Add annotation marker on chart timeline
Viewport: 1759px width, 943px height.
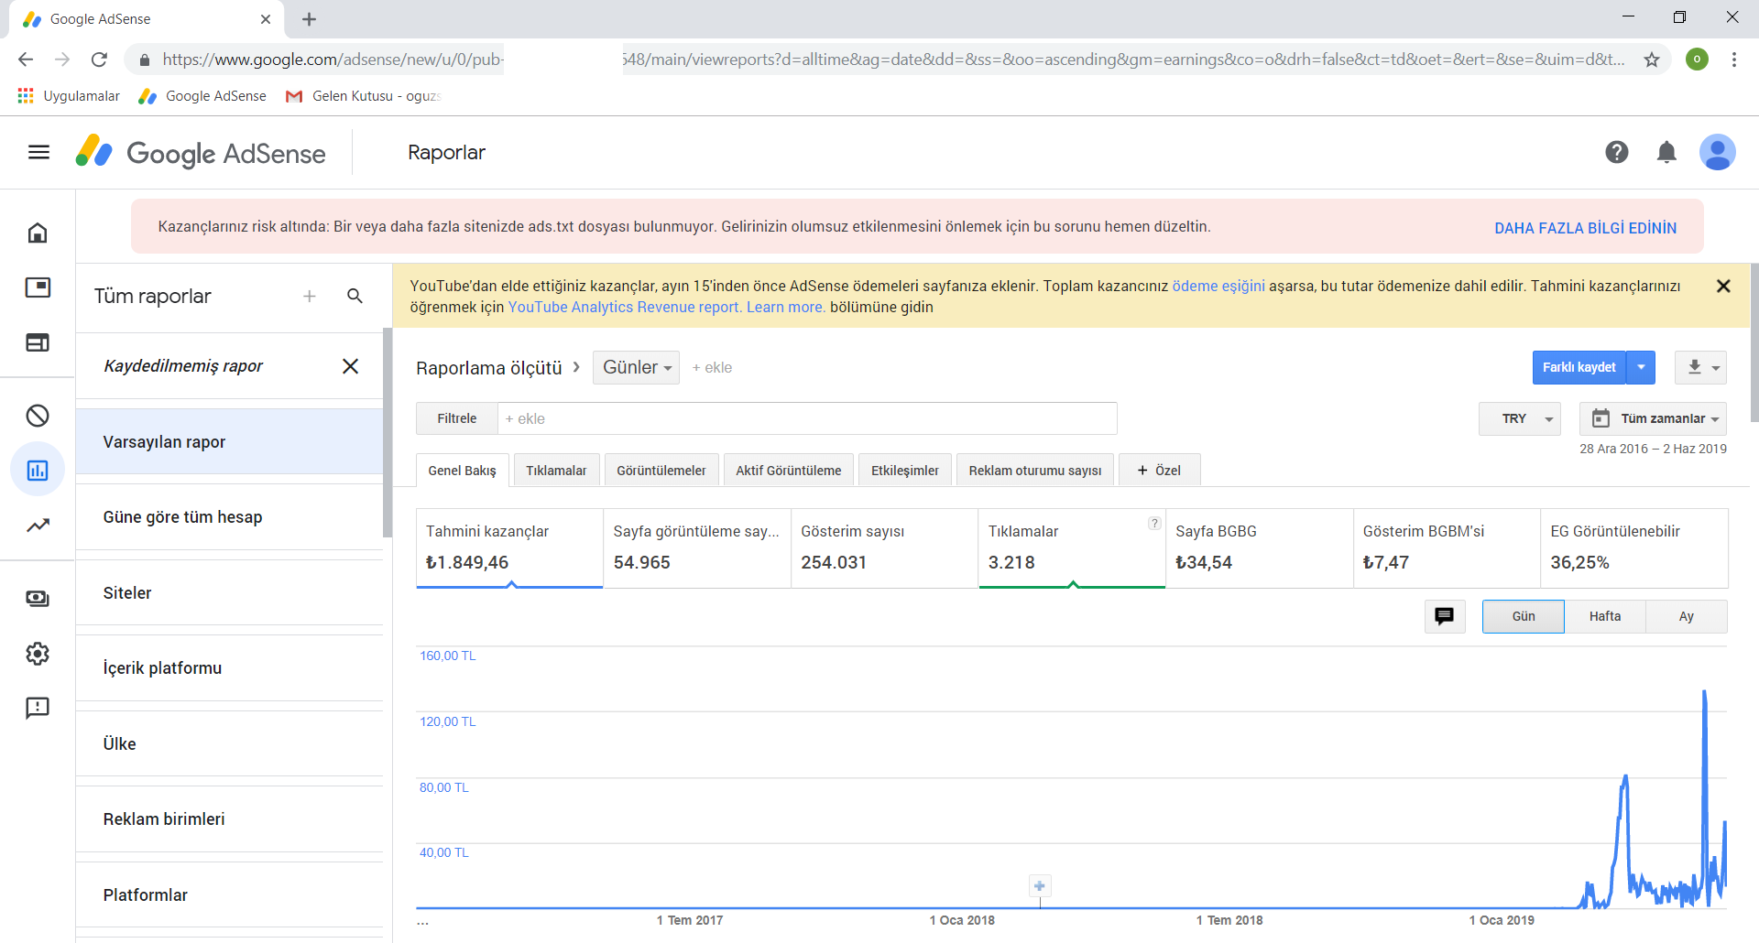click(x=1039, y=885)
